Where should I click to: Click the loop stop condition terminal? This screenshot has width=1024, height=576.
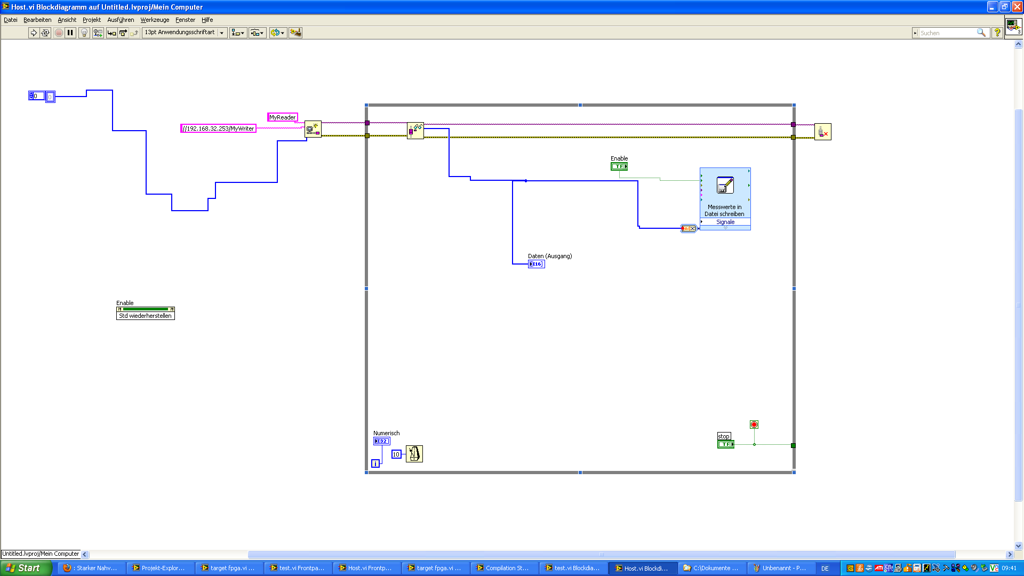(754, 425)
